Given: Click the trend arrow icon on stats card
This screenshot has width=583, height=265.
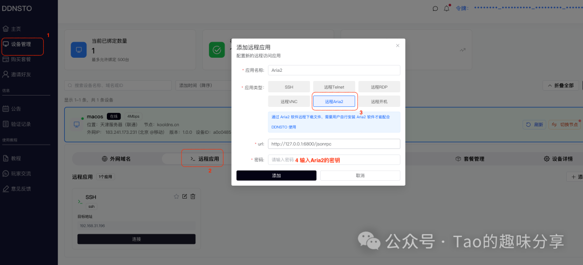Looking at the screenshot, I should click(463, 50).
